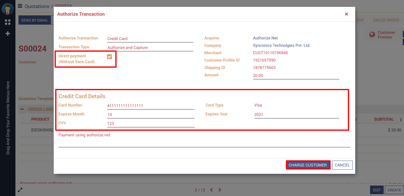The image size is (404, 196).
Task: Click the CVV input field
Action: [x=150, y=124]
